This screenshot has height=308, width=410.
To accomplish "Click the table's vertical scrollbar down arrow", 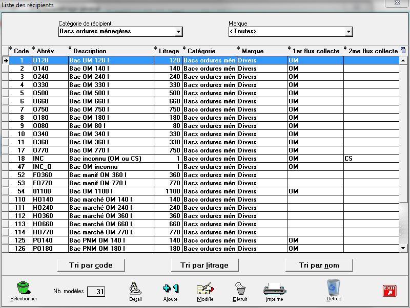I will point(403,248).
